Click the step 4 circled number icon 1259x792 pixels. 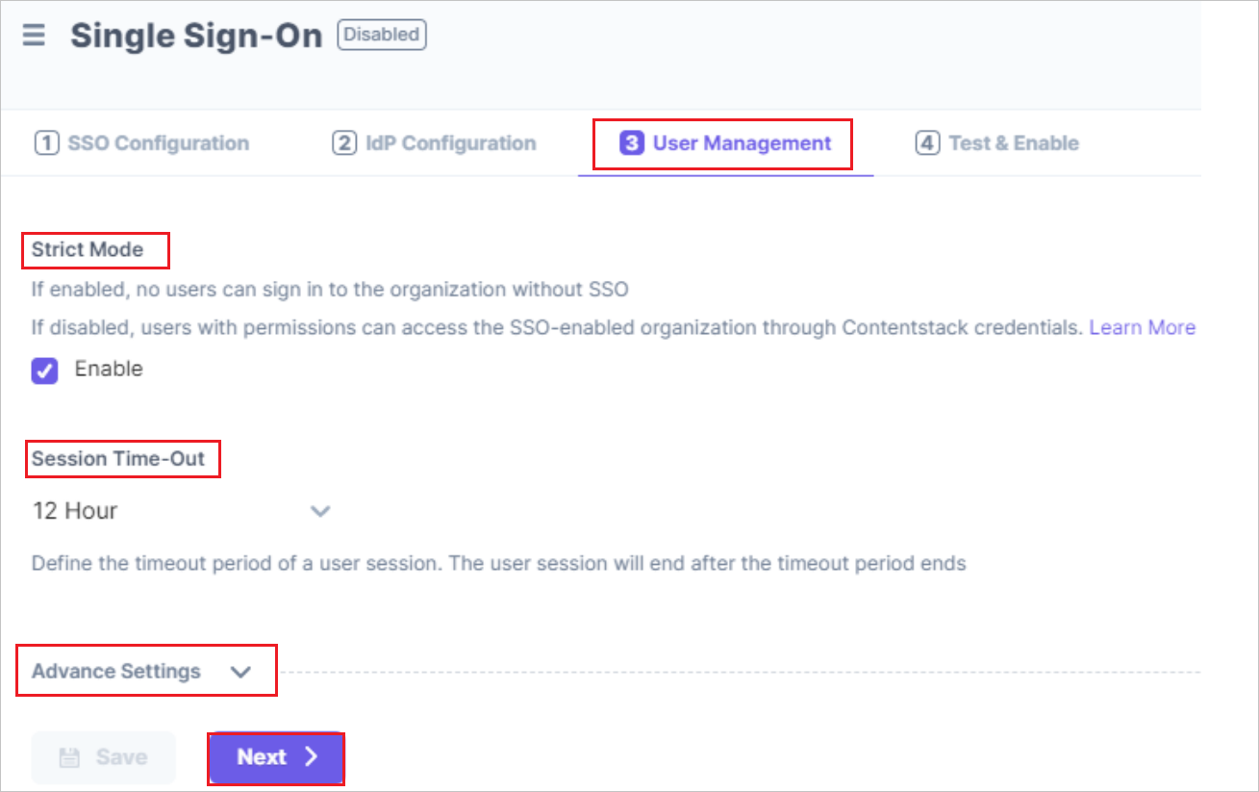[x=926, y=142]
